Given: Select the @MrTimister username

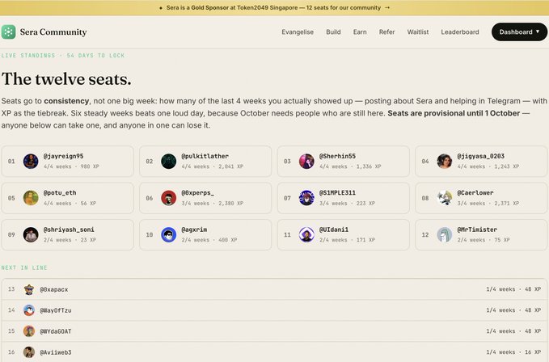Looking at the screenshot, I should tap(477, 229).
